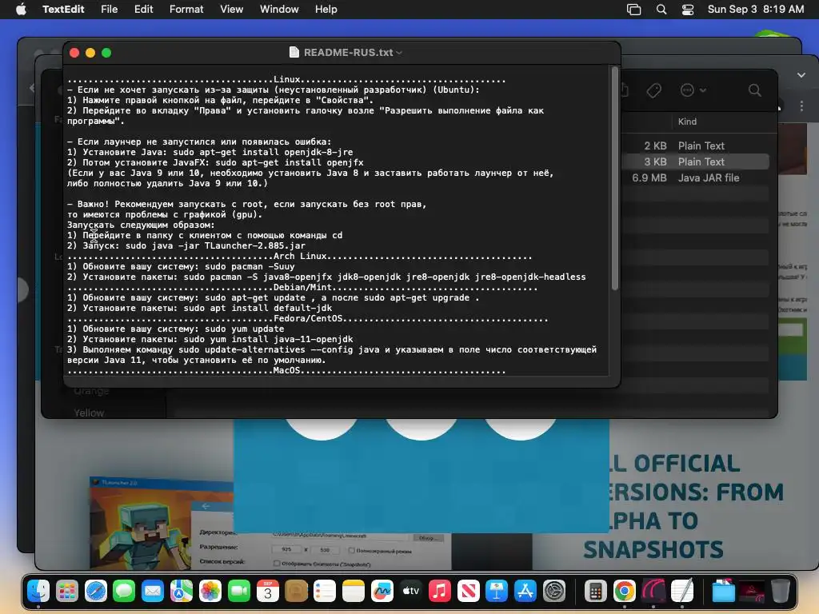
Task: Open the Downloads folder stack in Dock
Action: (723, 591)
